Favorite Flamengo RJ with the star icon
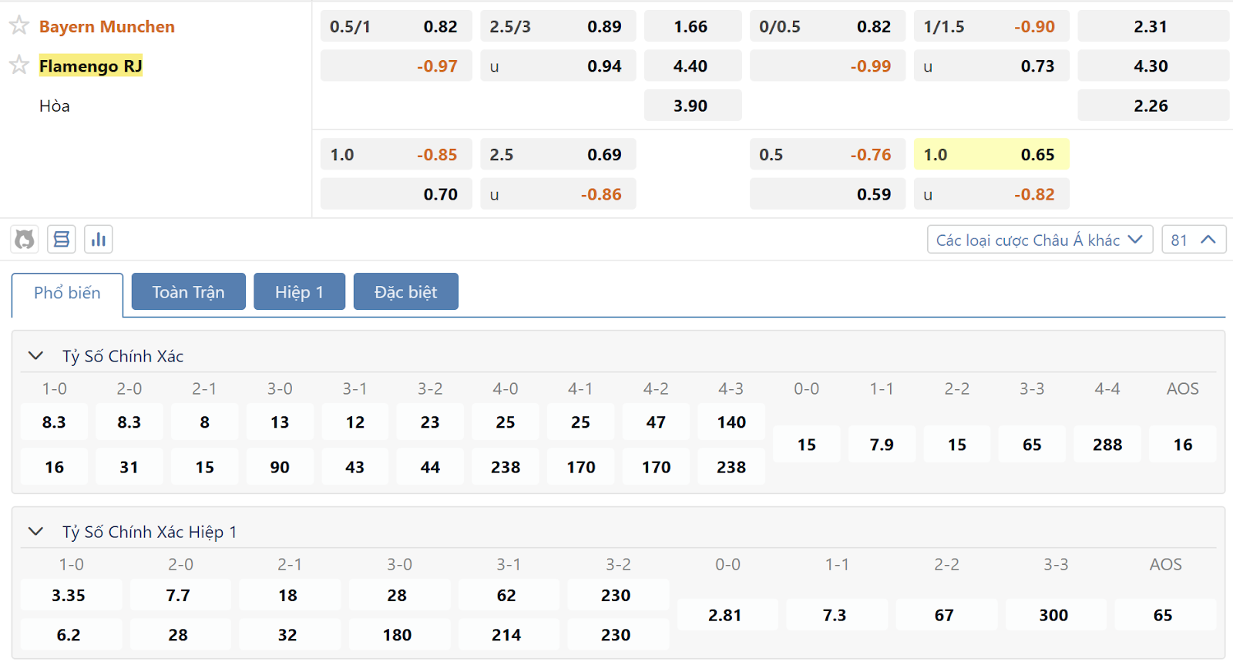The height and width of the screenshot is (662, 1233). (x=19, y=65)
